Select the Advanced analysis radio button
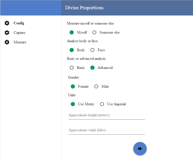This screenshot has height=161, width=193. (x=92, y=68)
